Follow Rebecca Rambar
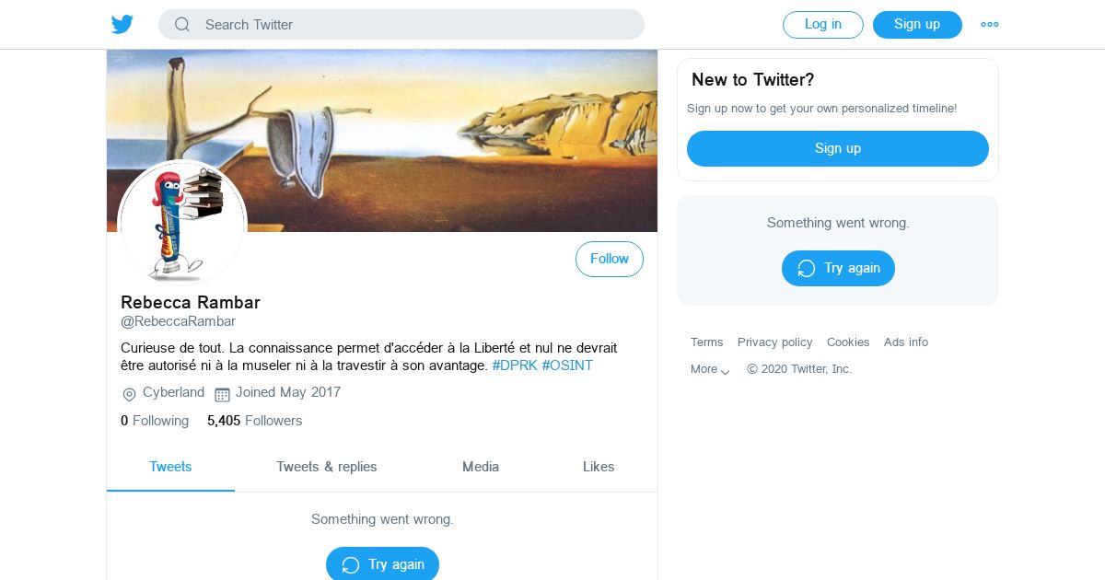 tap(610, 260)
